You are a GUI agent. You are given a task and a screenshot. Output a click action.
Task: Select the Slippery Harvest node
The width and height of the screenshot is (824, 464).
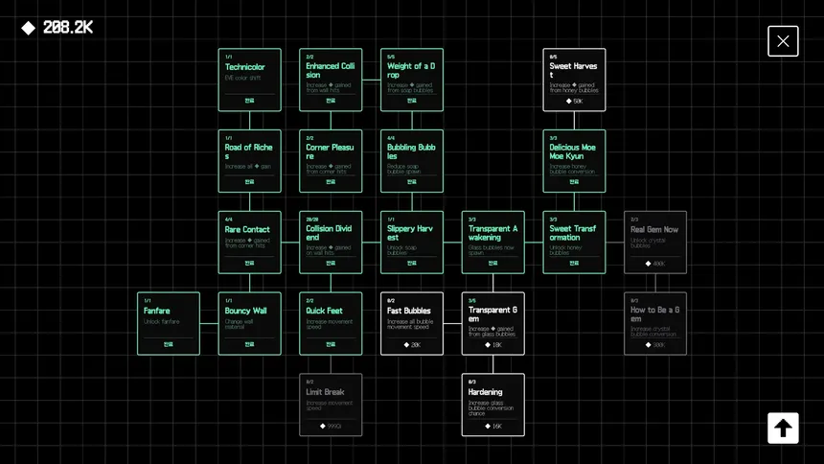point(412,243)
